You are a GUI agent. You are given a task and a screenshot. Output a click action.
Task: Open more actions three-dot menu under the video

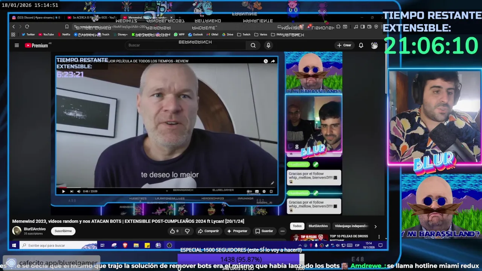pos(282,231)
